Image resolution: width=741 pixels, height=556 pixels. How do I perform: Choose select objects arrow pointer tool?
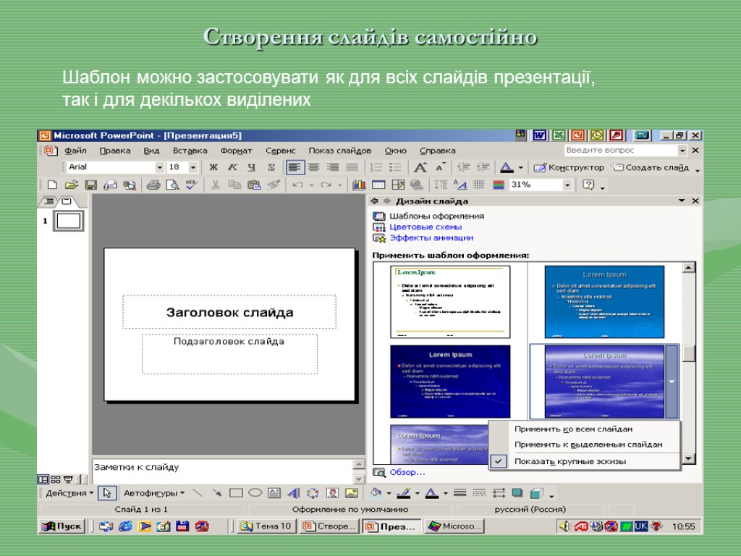(x=107, y=493)
